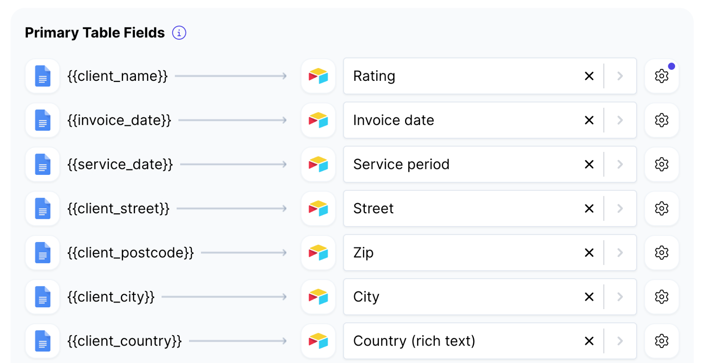
Task: Click the Google Docs icon beside {{client_country}}
Action: [43, 341]
